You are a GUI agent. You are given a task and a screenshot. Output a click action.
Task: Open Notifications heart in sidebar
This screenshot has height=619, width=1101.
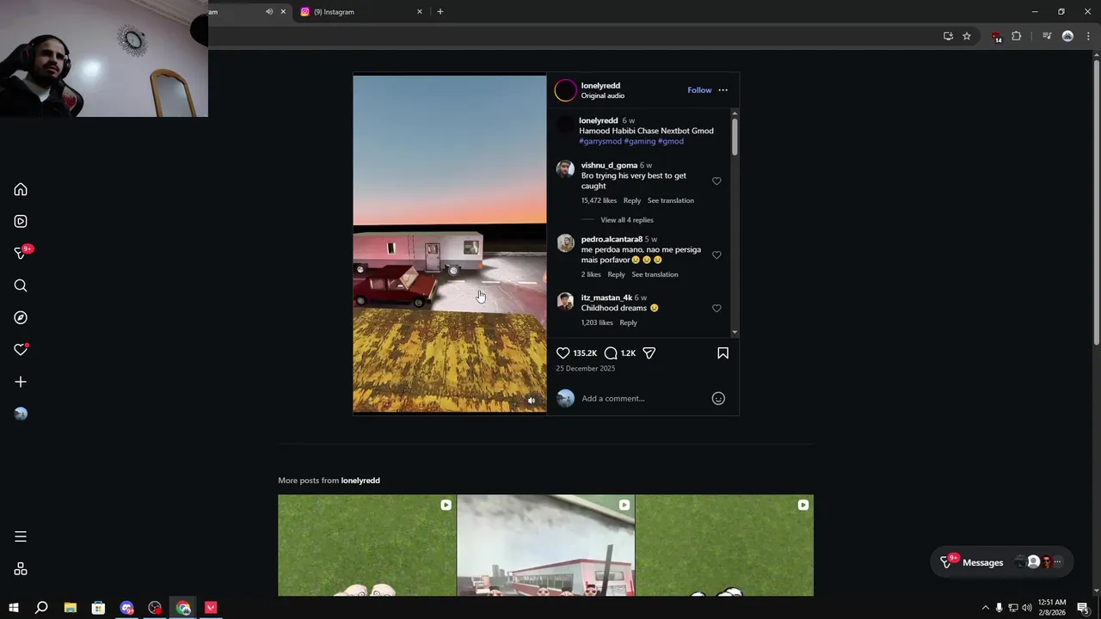pos(21,350)
